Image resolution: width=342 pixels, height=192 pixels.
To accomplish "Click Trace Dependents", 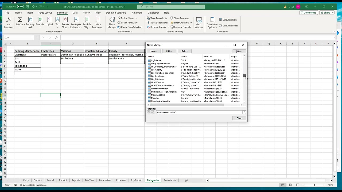I will click(x=157, y=23).
